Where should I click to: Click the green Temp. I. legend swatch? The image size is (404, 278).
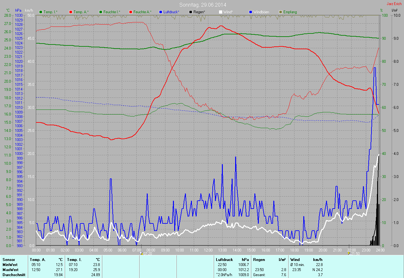tap(41, 12)
